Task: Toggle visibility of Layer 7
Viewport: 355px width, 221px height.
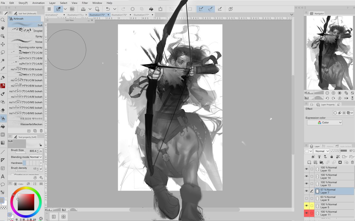Action: pos(306,191)
